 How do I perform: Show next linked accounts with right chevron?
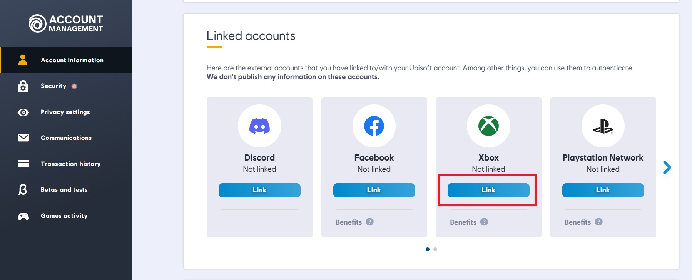click(x=667, y=167)
